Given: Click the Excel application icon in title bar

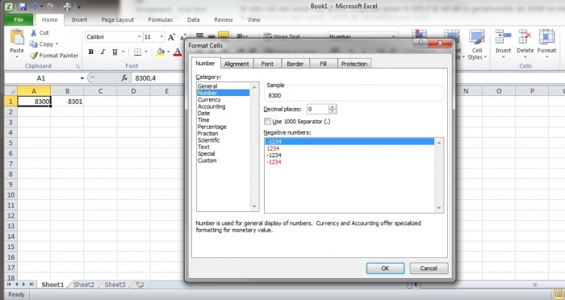Looking at the screenshot, I should (x=9, y=6).
